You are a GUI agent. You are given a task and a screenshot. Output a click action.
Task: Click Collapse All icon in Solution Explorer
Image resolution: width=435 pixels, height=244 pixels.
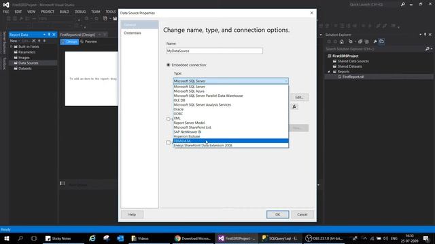360,41
